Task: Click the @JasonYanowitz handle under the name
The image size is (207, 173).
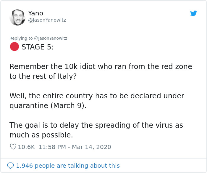Action: click(47, 20)
